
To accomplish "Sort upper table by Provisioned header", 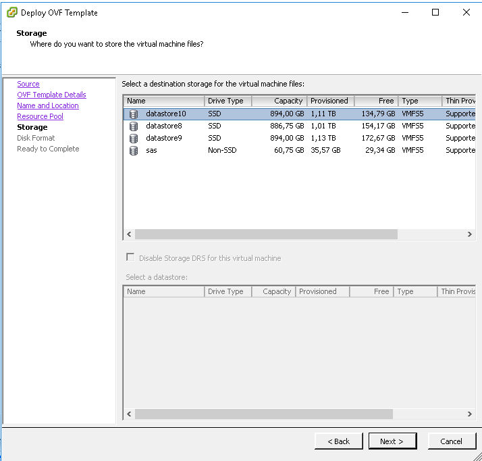I will coord(331,101).
